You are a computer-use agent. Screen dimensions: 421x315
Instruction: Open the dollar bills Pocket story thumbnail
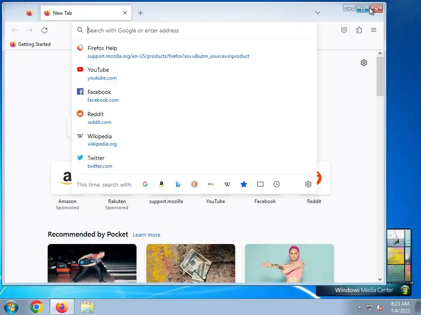point(191,263)
